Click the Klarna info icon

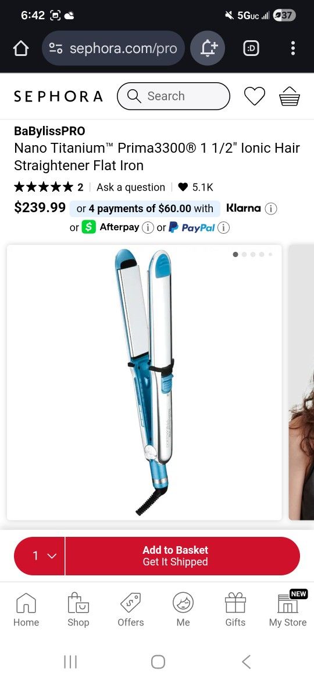(x=270, y=209)
